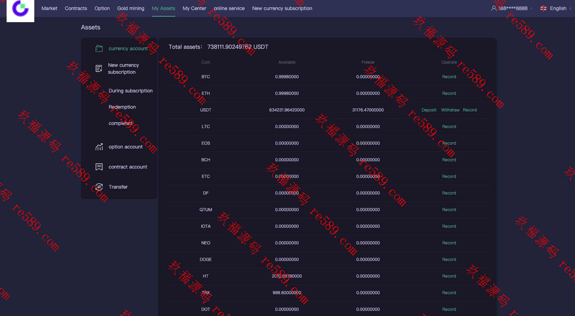Select the contract account icon
This screenshot has width=575, height=316.
coord(99,167)
